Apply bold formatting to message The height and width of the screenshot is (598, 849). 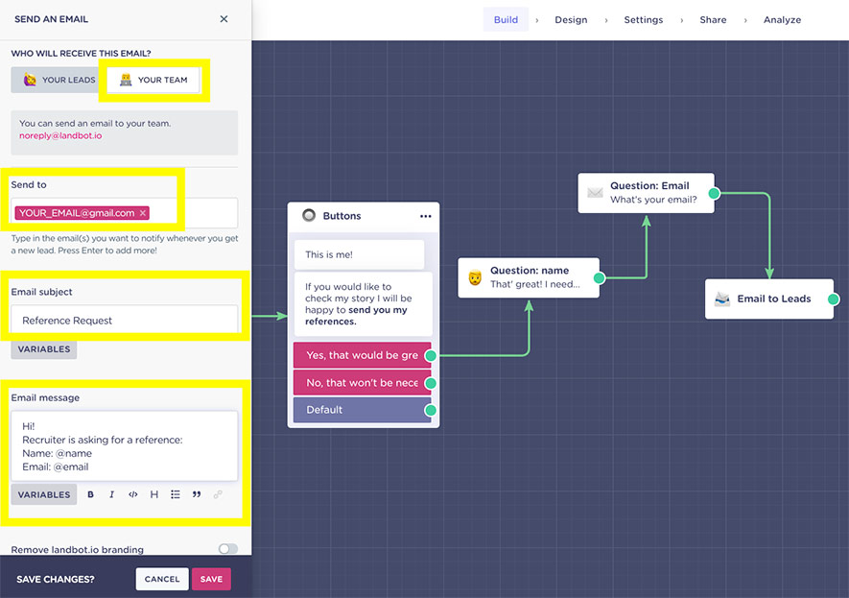click(90, 494)
